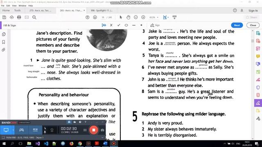Screen dimensions: 262x147
Task: Choose the arrow Selection tool
Action: click(121, 17)
